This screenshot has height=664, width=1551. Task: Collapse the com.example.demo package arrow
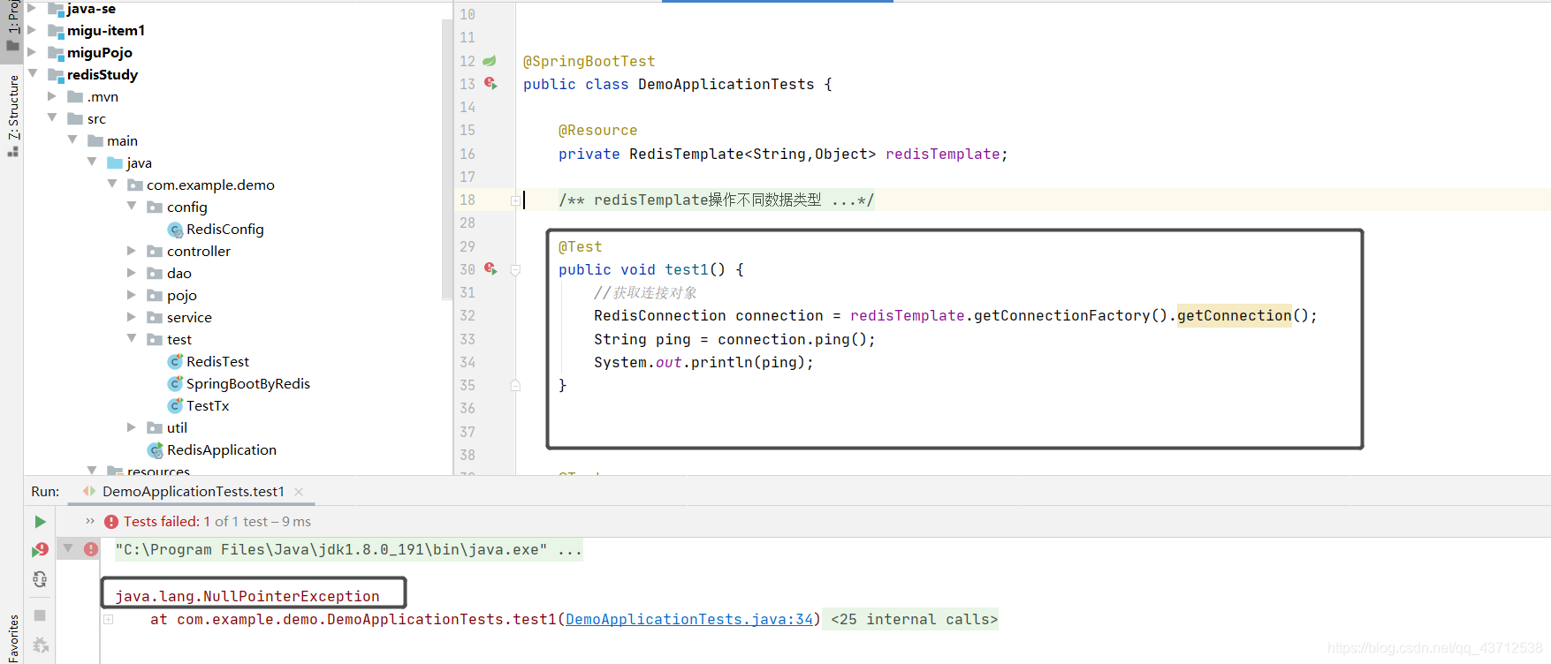click(112, 185)
